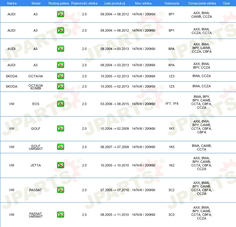
Task: Select the 'GOLF' model cell in 1K1 row
Action: coord(36,129)
